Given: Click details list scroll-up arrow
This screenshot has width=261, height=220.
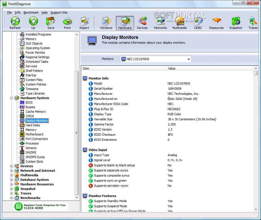Looking at the screenshot, I should coord(256,68).
